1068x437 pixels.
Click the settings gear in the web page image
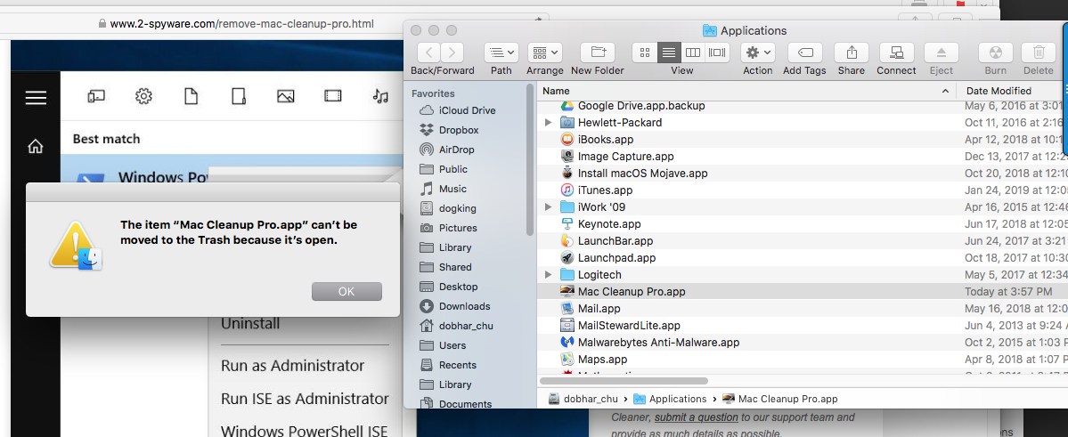pos(143,97)
